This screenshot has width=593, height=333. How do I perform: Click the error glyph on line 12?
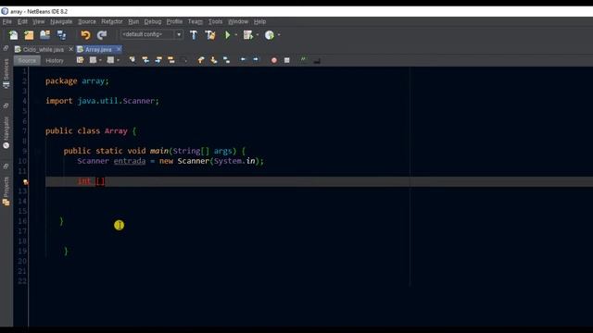pos(26,182)
